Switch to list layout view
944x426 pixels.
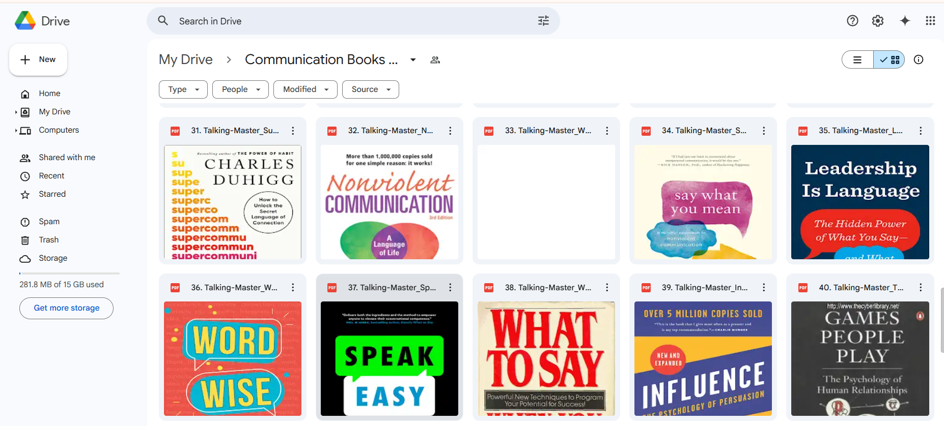pyautogui.click(x=858, y=59)
